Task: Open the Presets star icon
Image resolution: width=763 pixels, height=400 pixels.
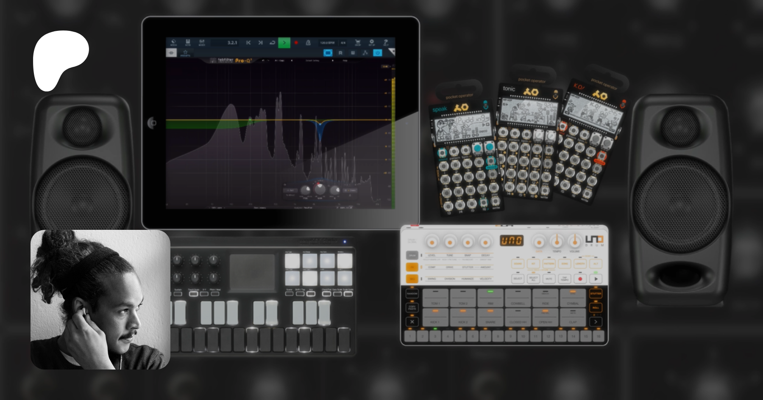Action: 185,53
